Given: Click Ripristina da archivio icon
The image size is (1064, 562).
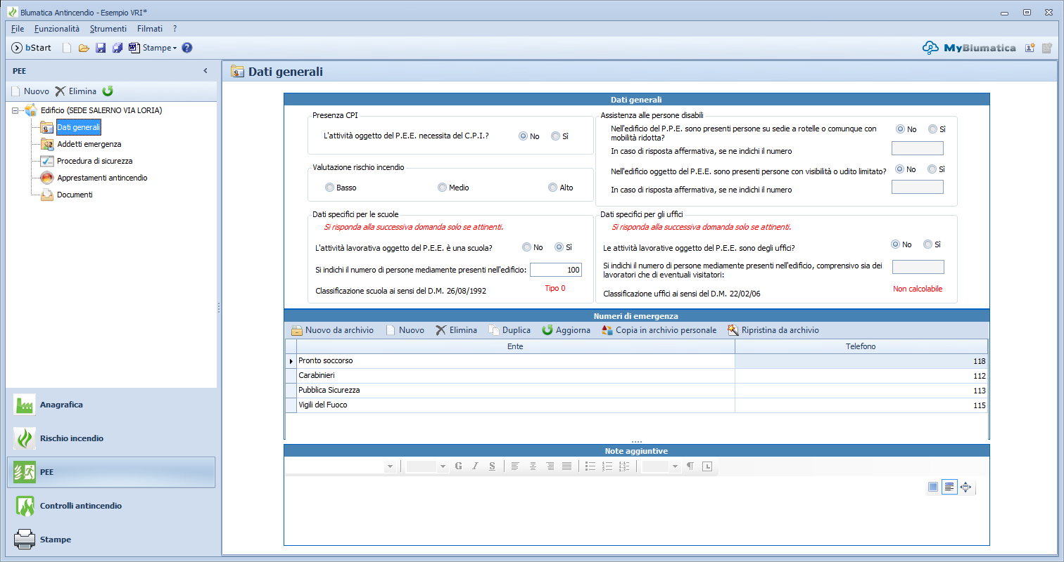Looking at the screenshot, I should [733, 330].
